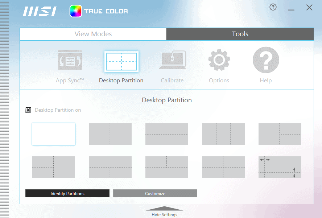Click the MSI logo
This screenshot has width=322, height=218.
[40, 12]
